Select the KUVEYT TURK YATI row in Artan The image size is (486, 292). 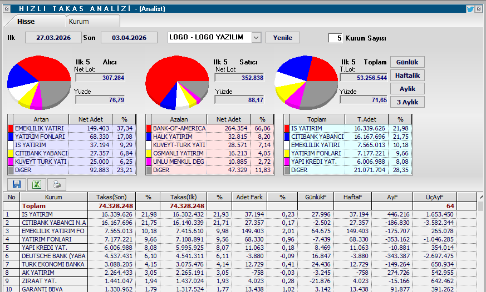(72, 162)
